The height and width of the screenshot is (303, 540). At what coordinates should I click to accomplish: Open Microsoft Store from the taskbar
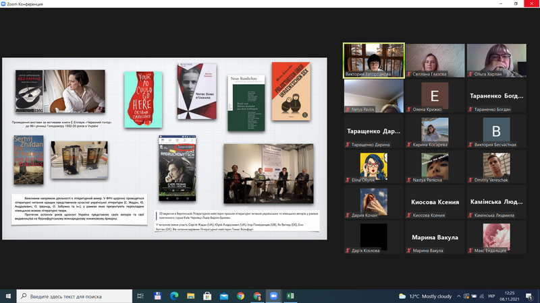point(207,296)
